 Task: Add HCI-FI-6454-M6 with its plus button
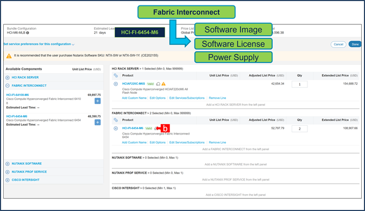pyautogui.click(x=98, y=123)
